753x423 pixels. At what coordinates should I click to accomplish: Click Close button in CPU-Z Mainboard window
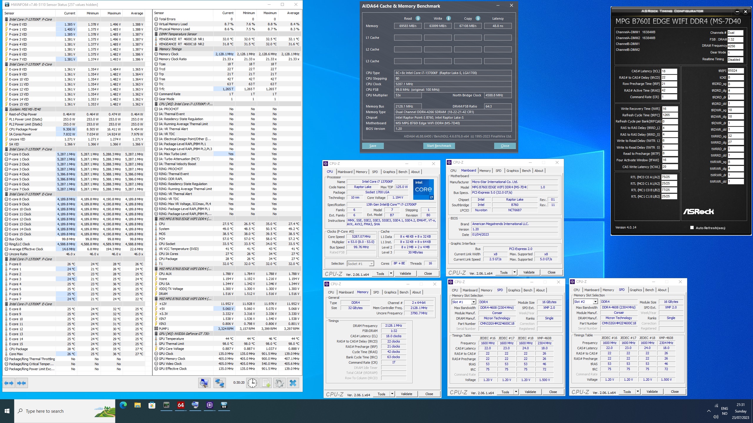tap(552, 272)
